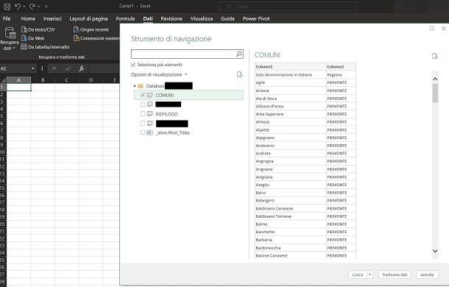This screenshot has width=449, height=287.
Task: Click the Annulla button
Action: 427,274
